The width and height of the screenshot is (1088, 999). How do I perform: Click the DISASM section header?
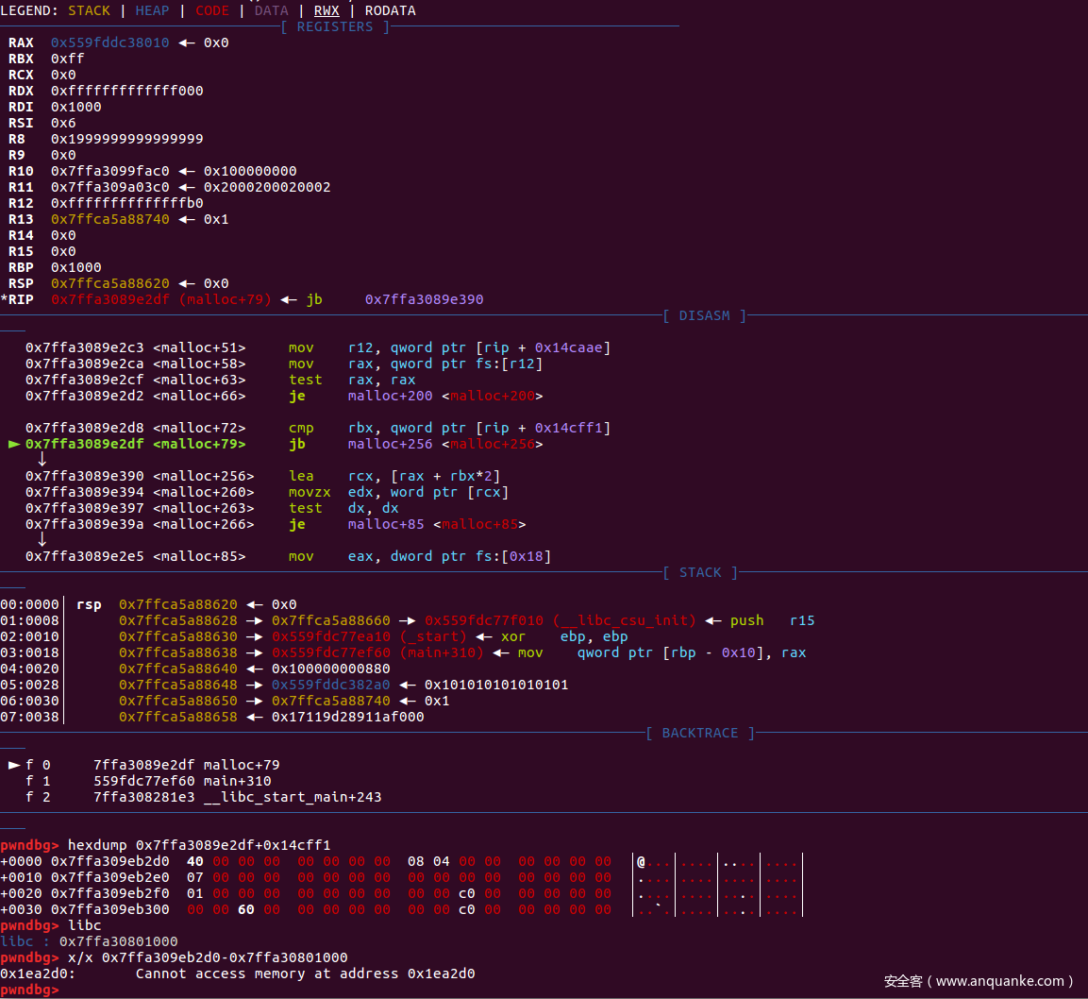[x=704, y=315]
